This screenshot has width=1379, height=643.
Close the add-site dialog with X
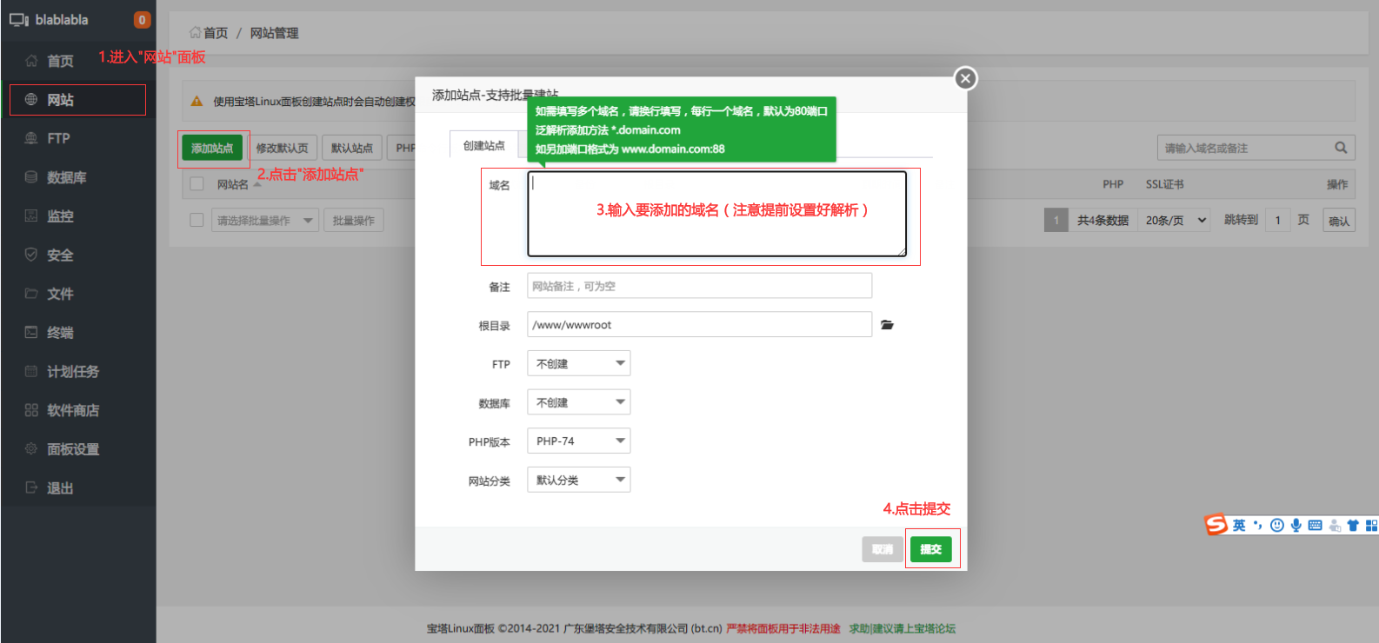965,78
